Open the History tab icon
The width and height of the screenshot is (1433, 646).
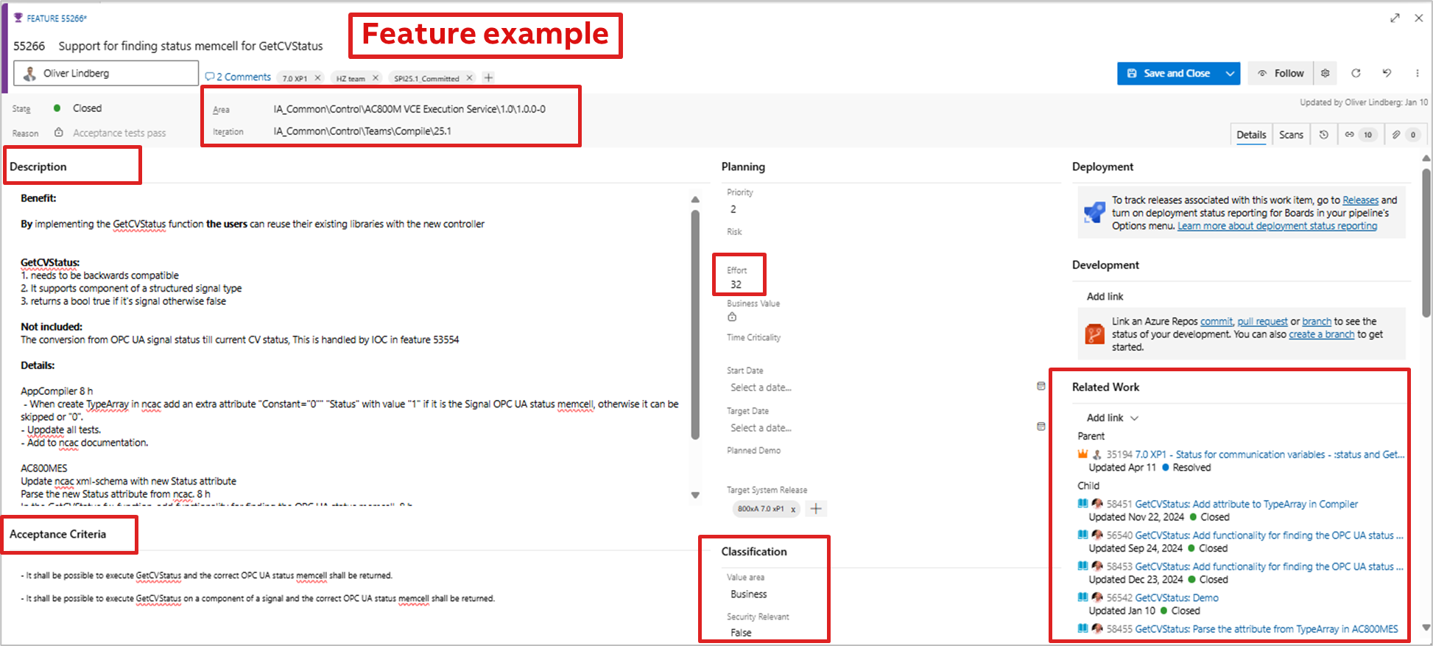pos(1324,135)
